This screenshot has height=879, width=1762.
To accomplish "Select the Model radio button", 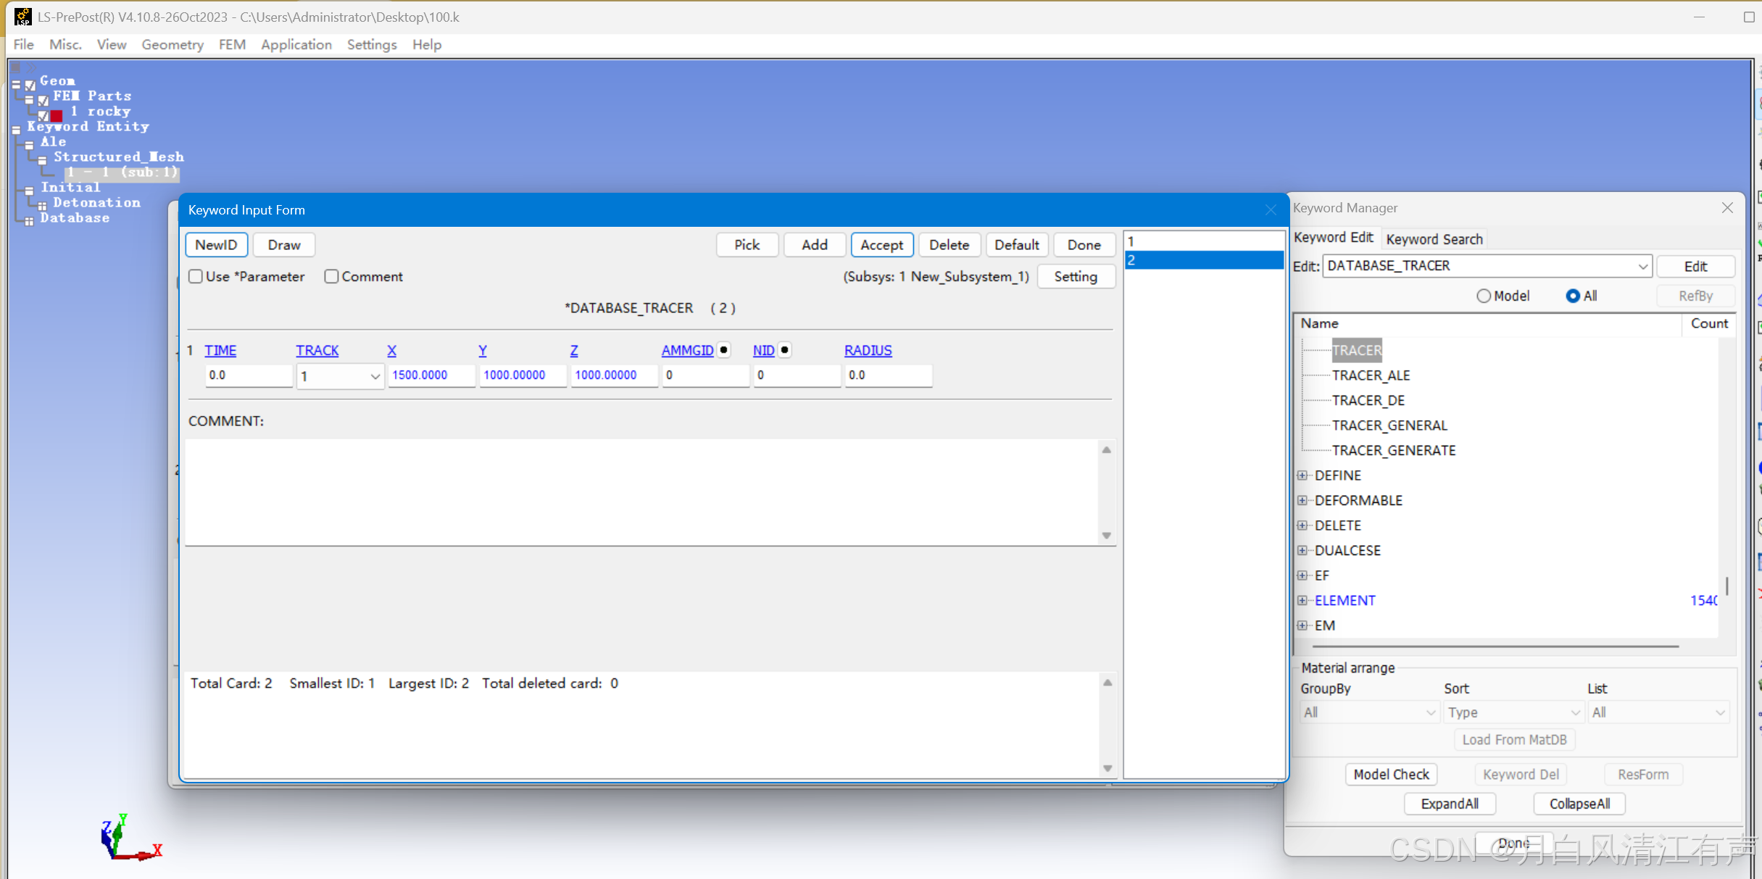I will pyautogui.click(x=1484, y=296).
